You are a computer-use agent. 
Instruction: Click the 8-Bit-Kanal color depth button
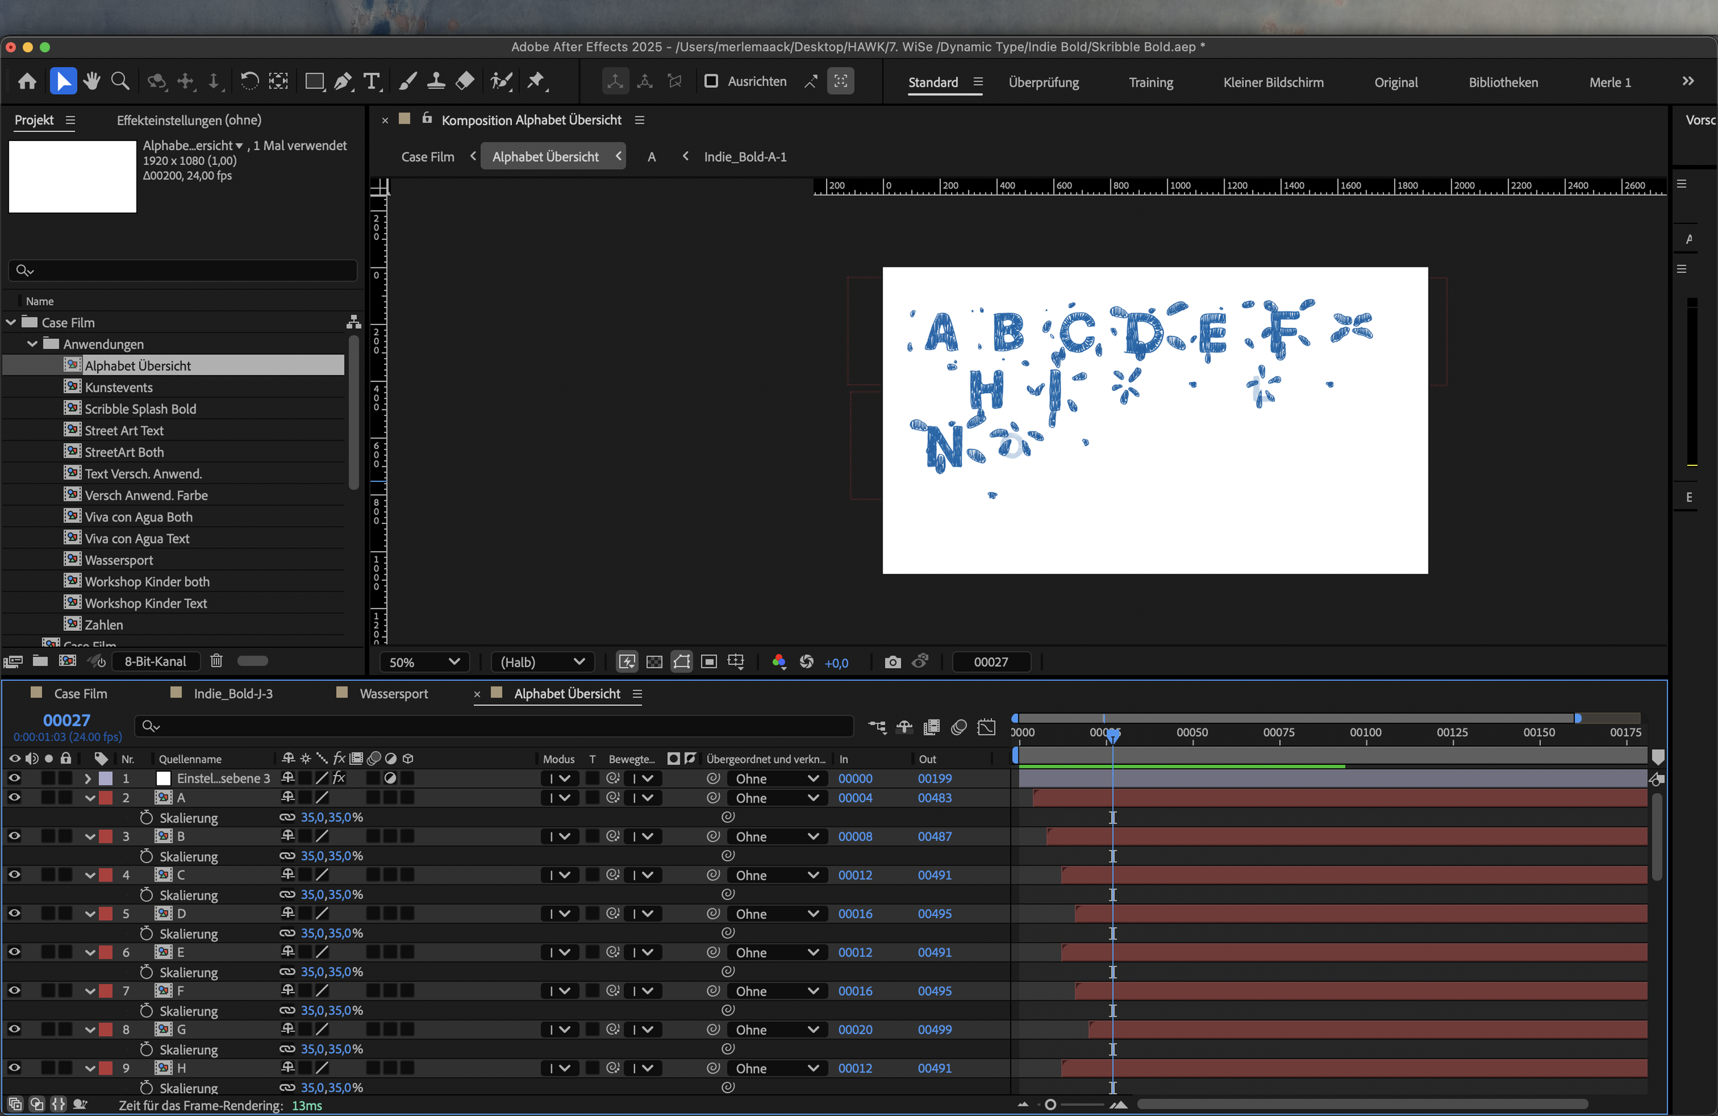point(155,661)
